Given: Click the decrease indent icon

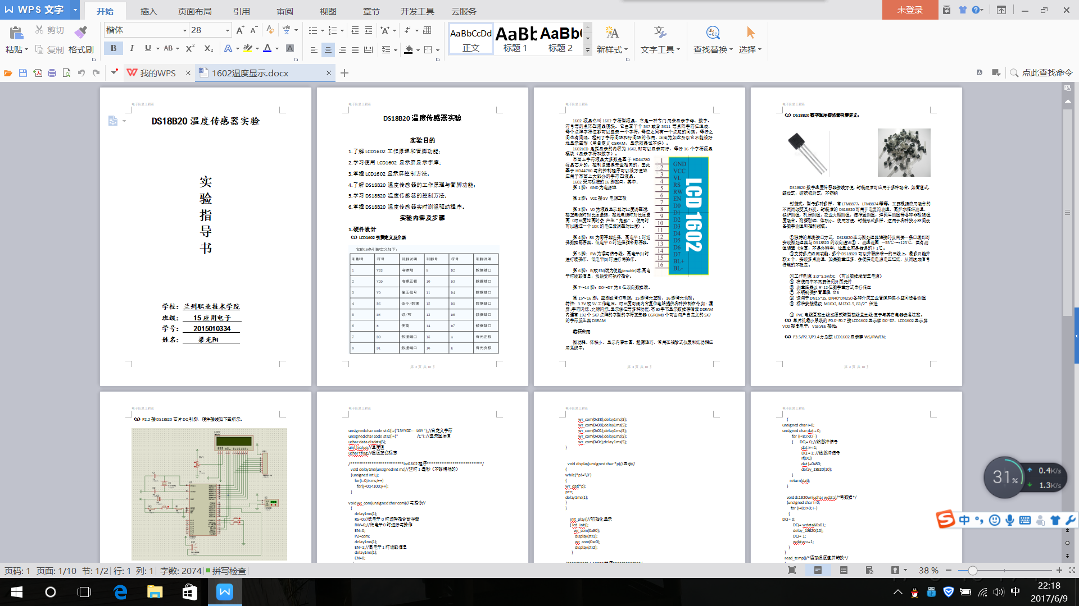Looking at the screenshot, I should click(355, 30).
